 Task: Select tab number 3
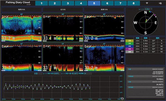click(68, 3)
